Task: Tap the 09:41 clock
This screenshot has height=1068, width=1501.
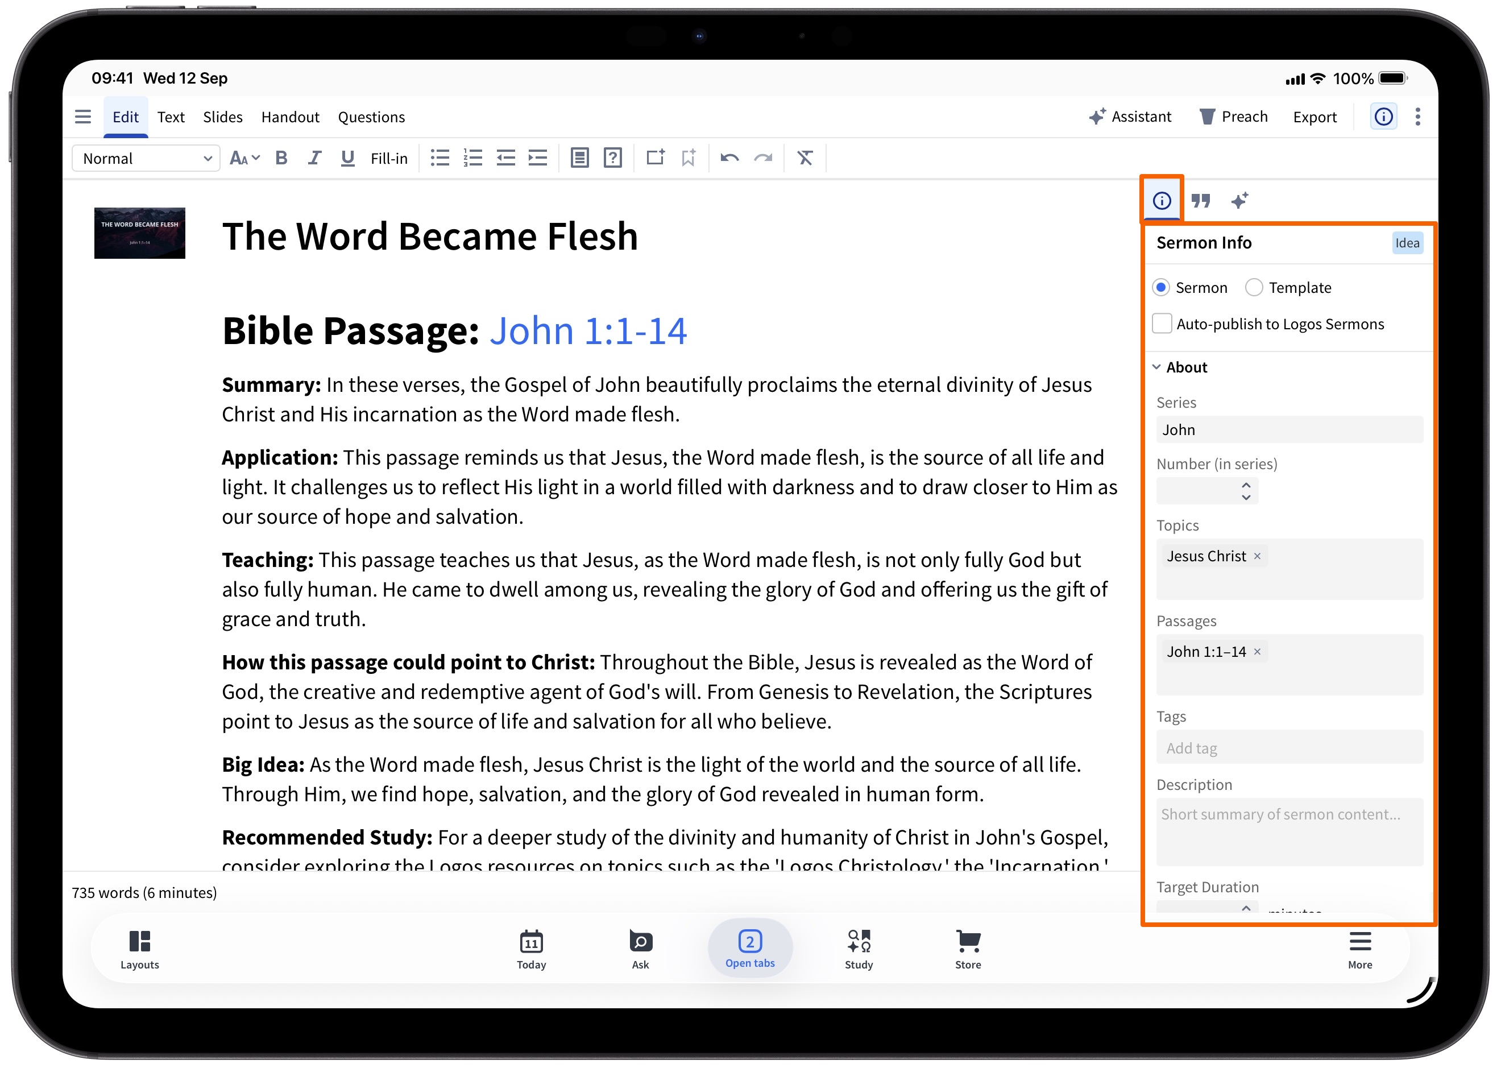Action: click(x=113, y=78)
